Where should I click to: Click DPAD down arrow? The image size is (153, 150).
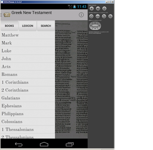(x=95, y=29)
